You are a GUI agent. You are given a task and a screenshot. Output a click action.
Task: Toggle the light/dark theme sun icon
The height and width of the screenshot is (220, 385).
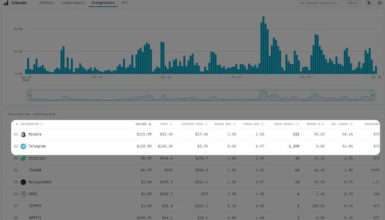pos(379,3)
